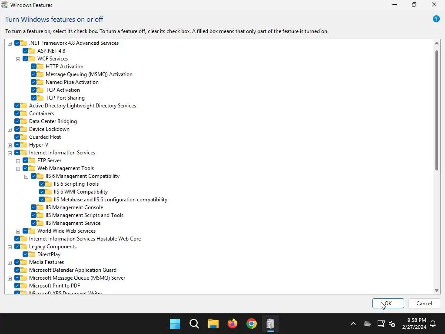Expand the Device Lockdown node
This screenshot has height=334, width=445.
click(x=10, y=130)
